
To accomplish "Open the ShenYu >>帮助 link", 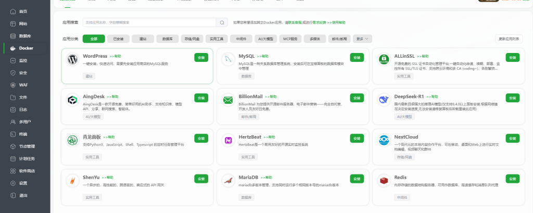I will coord(107,177).
